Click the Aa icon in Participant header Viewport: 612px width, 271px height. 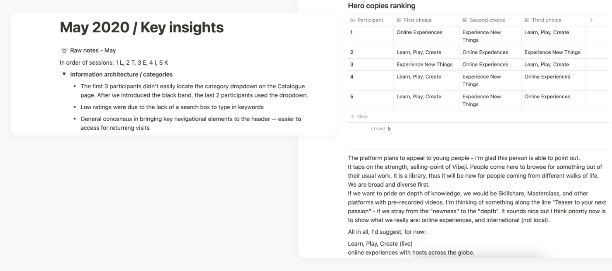(353, 20)
